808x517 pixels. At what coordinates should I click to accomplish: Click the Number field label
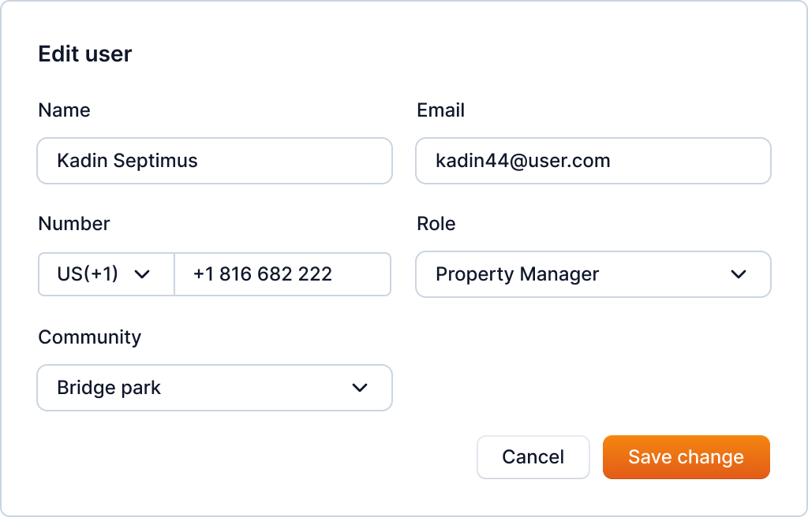click(74, 224)
